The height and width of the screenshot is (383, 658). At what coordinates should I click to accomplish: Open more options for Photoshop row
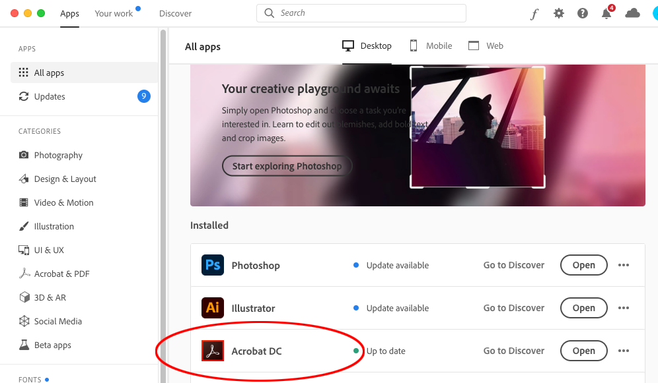624,265
